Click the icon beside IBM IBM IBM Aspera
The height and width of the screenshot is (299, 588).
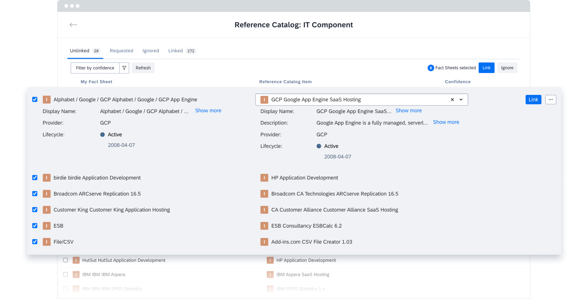(x=76, y=274)
